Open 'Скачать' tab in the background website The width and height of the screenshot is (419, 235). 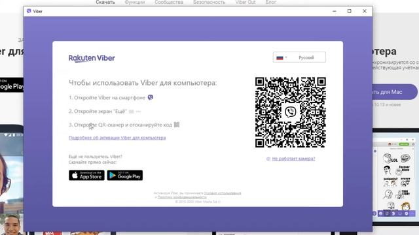(x=105, y=2)
